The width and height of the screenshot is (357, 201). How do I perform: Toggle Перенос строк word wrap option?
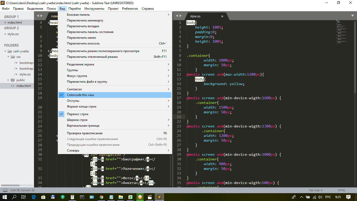(x=115, y=114)
